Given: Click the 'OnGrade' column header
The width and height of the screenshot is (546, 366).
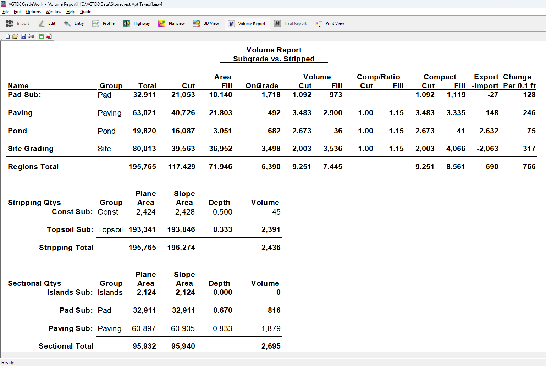Looking at the screenshot, I should [262, 86].
